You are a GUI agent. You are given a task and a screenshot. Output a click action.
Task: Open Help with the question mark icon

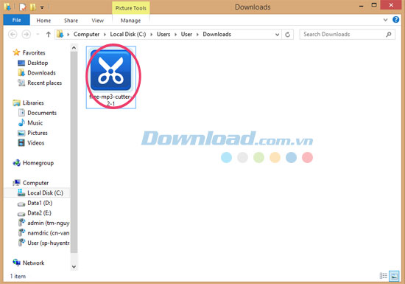[x=395, y=20]
